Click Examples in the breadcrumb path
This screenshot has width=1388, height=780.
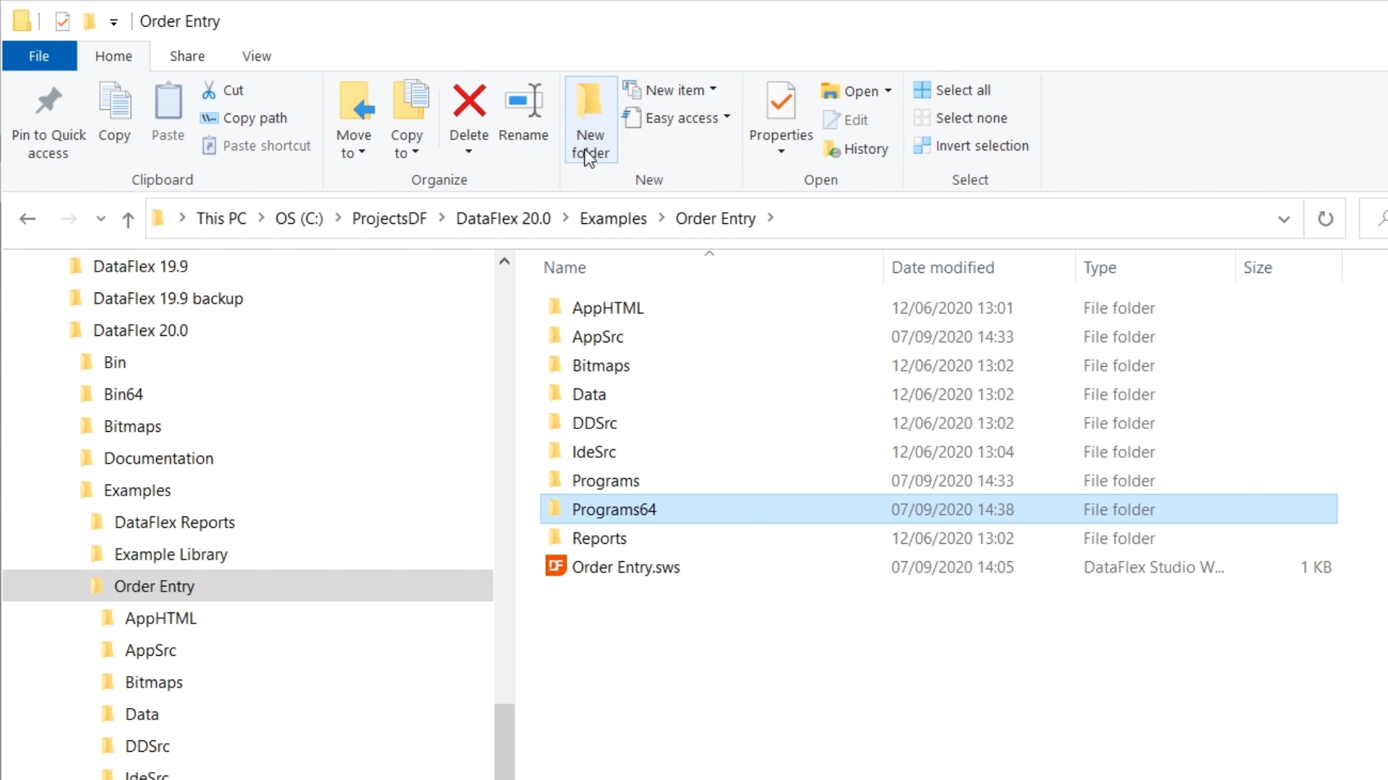(x=613, y=219)
